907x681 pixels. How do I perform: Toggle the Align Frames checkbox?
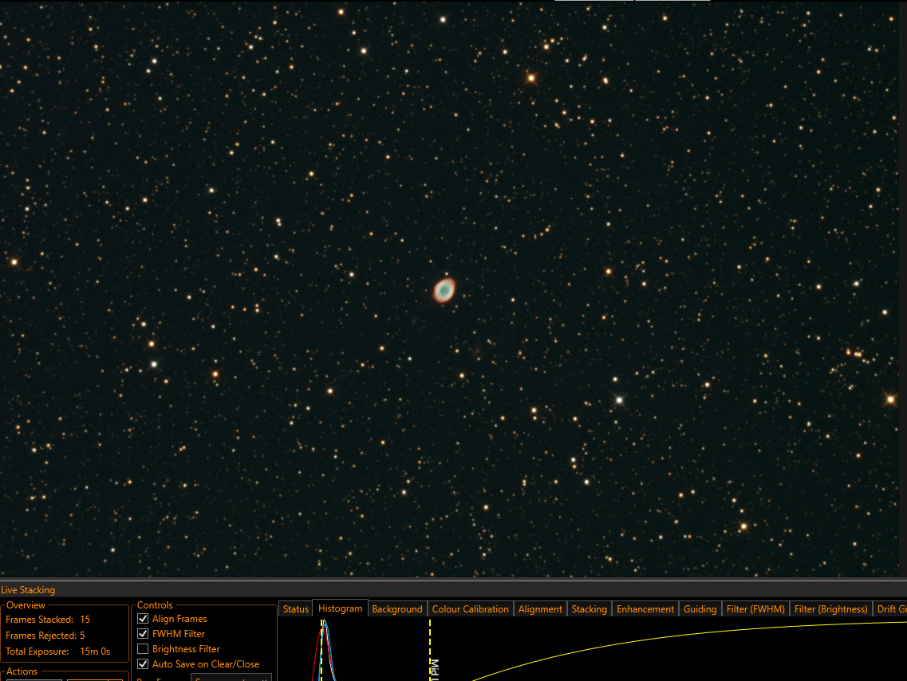pos(143,619)
